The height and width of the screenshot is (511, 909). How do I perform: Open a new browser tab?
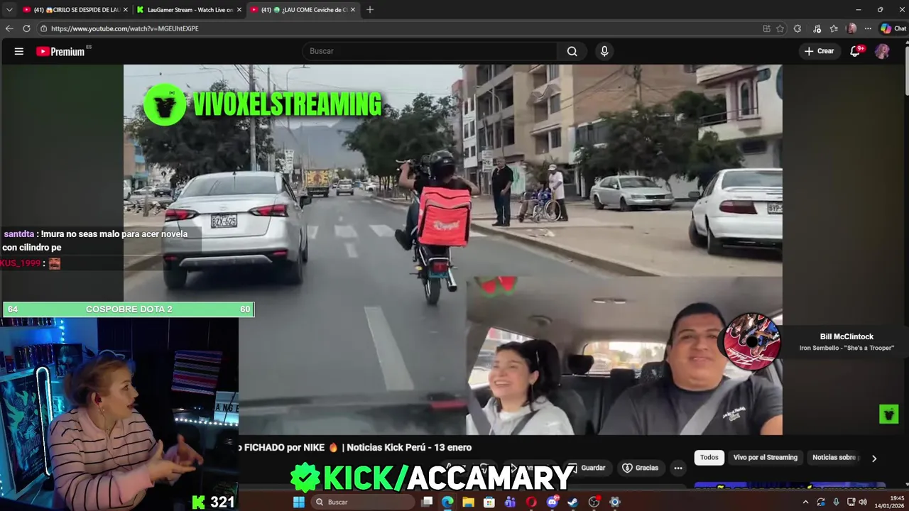[370, 10]
